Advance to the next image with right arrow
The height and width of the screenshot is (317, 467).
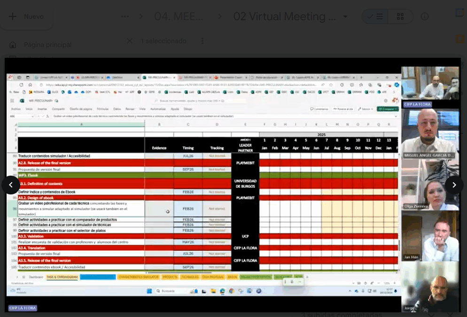[x=454, y=185]
